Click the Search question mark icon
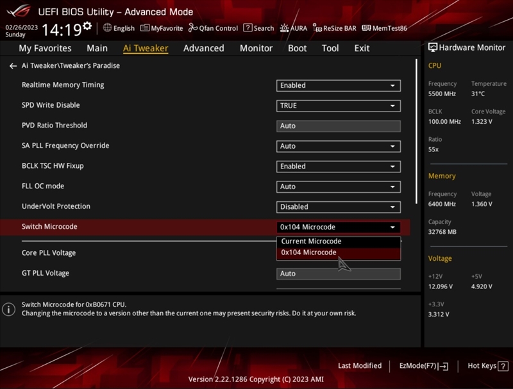Viewport: 513px width, 389px height. 248,28
